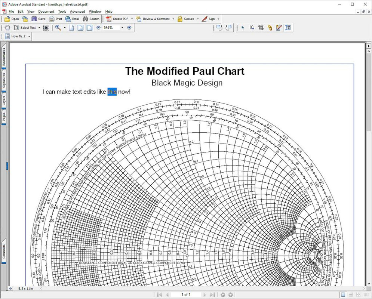This screenshot has width=372, height=299.
Task: Open the Help menu
Action: click(109, 11)
